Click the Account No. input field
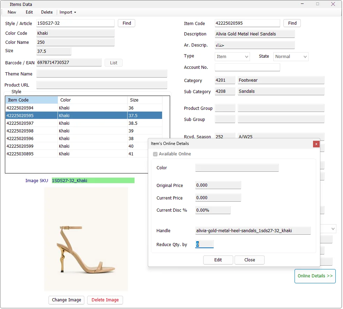Viewport: 343px width, 309px height. point(247,67)
